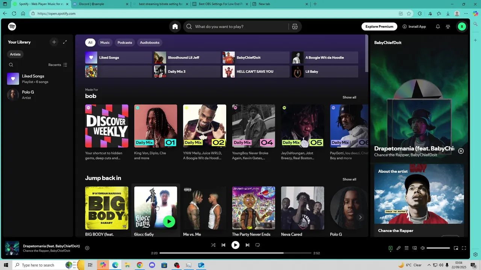
Task: Click the Spotify logo in the top bar
Action: click(12, 27)
